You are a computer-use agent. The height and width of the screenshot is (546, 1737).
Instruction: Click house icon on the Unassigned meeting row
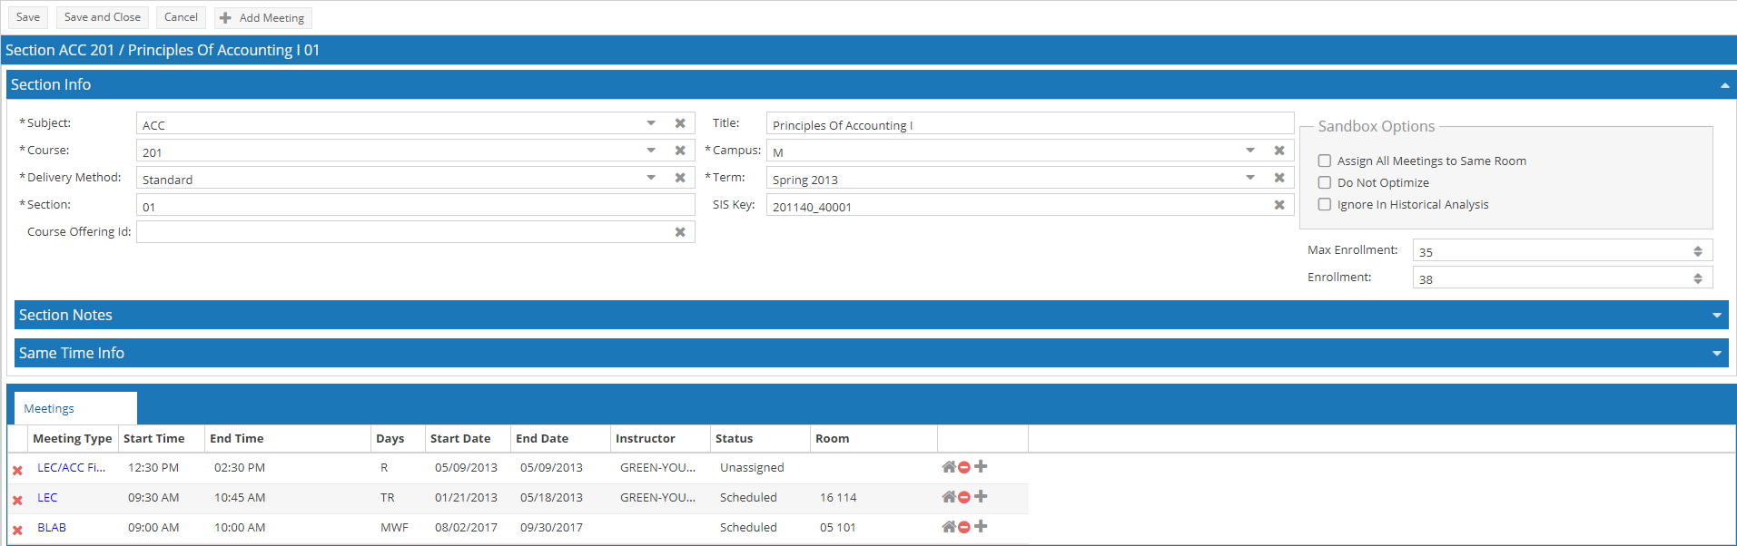coord(949,467)
